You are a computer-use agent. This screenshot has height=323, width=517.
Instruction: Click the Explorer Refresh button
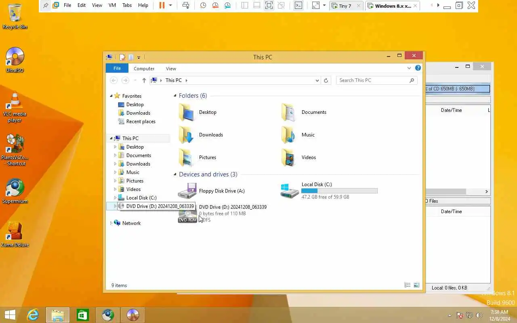tap(326, 80)
